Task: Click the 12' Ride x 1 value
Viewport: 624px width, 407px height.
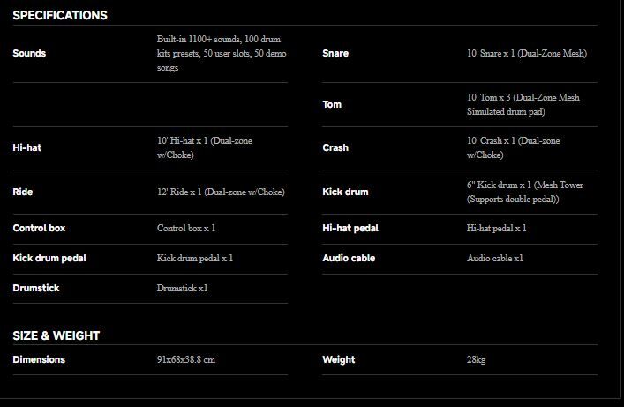Action: (x=221, y=192)
